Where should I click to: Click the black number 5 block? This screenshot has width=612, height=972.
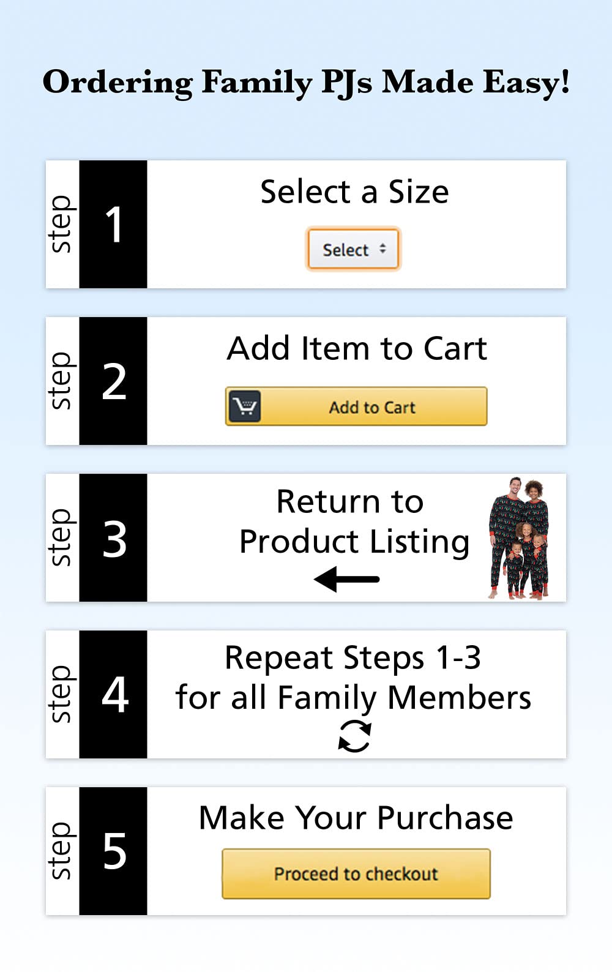[x=113, y=851]
